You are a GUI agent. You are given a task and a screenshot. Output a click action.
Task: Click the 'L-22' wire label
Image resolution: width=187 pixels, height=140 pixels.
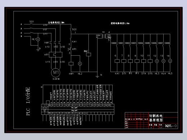56,47
